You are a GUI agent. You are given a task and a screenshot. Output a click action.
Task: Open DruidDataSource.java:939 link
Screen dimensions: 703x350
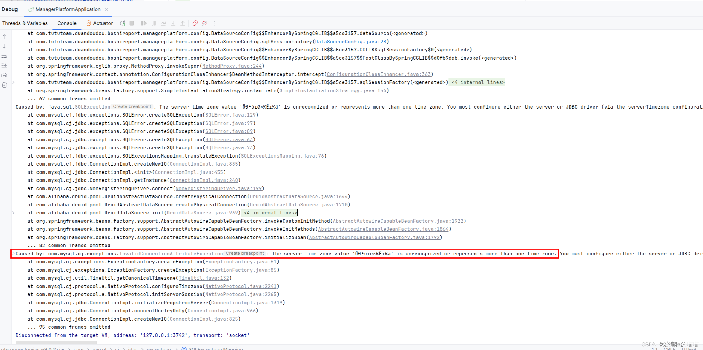coord(202,213)
